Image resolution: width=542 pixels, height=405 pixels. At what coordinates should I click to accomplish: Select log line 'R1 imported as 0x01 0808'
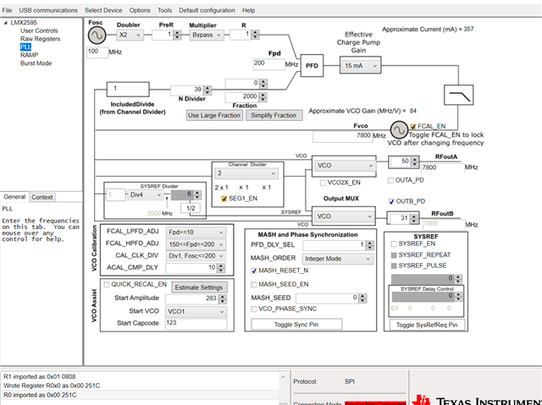coord(40,377)
